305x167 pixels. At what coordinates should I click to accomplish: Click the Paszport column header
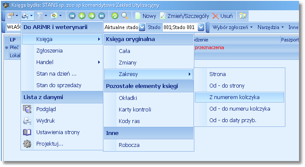[x=290, y=40]
